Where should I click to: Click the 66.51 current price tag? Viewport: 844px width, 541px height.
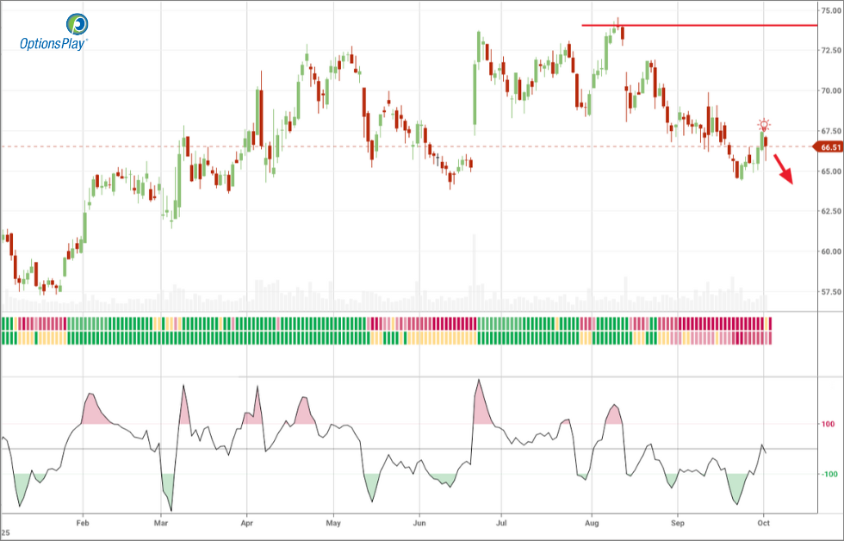pyautogui.click(x=828, y=147)
